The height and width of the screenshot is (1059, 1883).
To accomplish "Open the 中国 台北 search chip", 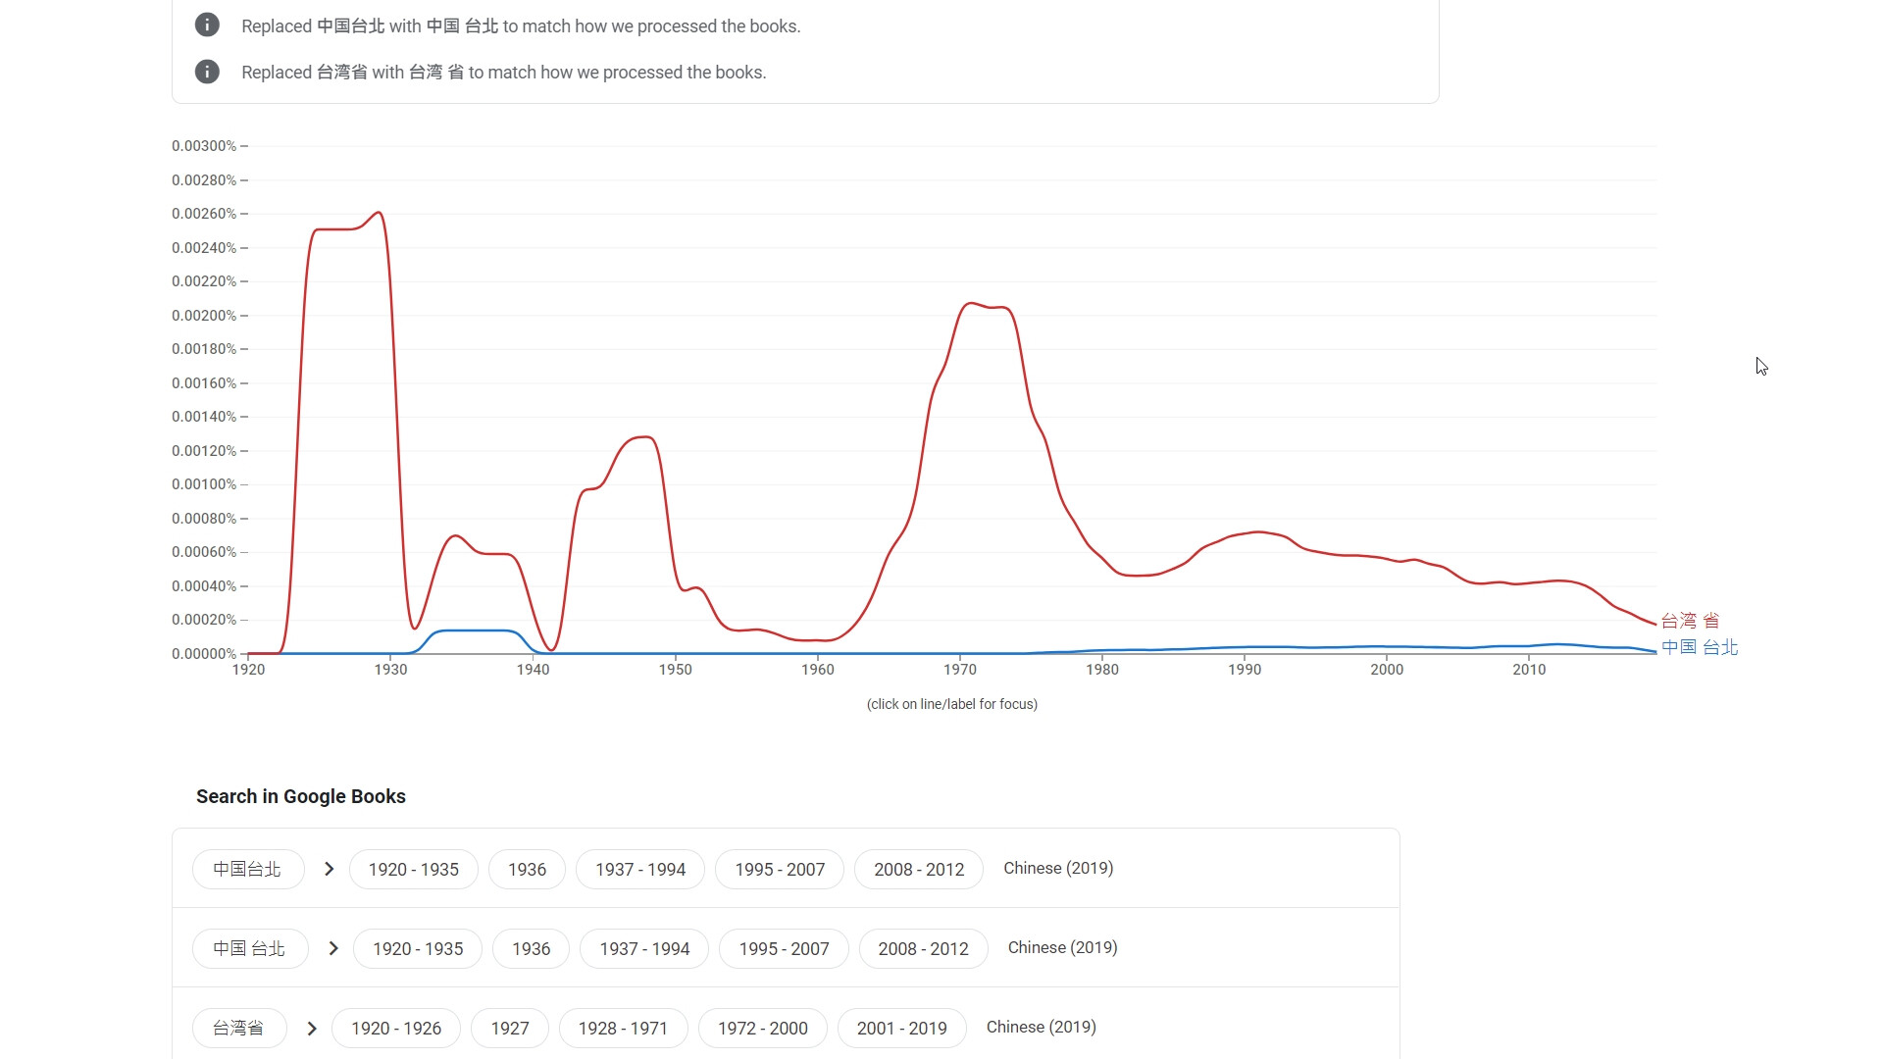I will (249, 948).
